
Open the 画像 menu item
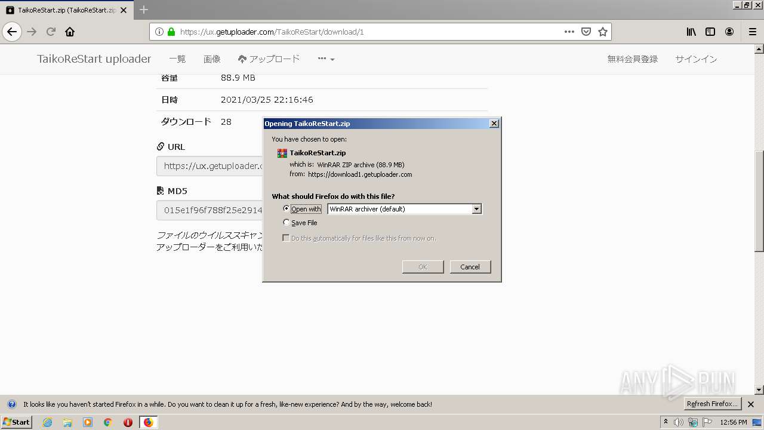tap(212, 59)
